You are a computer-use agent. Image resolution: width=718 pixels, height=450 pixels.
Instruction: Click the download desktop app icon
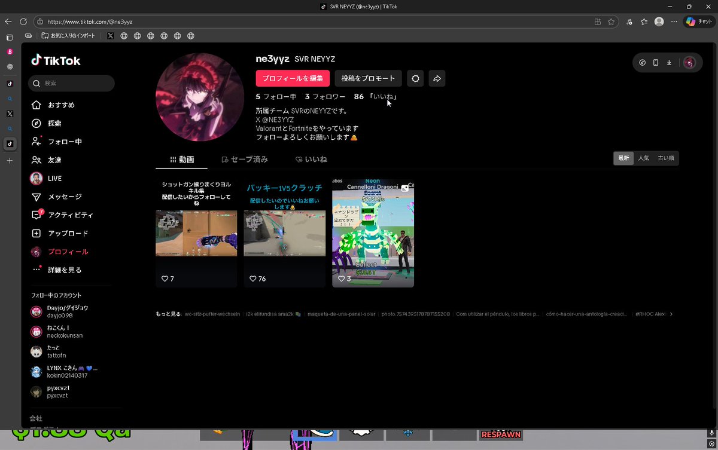669,63
